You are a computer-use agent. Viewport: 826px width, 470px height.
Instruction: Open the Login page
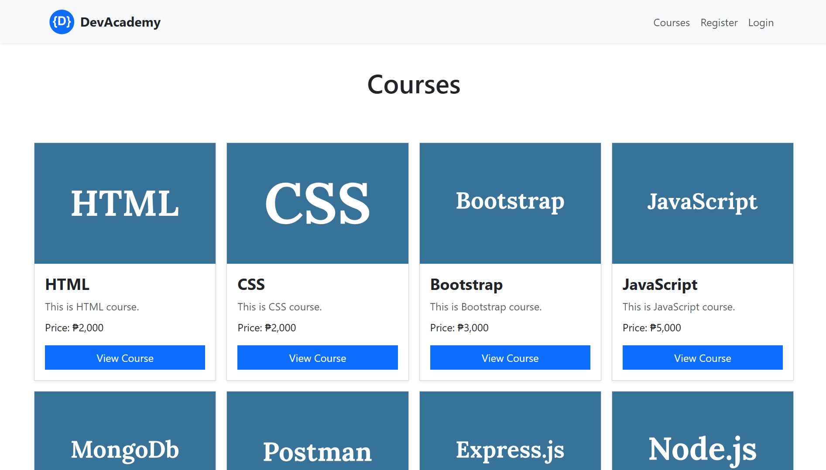tap(761, 22)
